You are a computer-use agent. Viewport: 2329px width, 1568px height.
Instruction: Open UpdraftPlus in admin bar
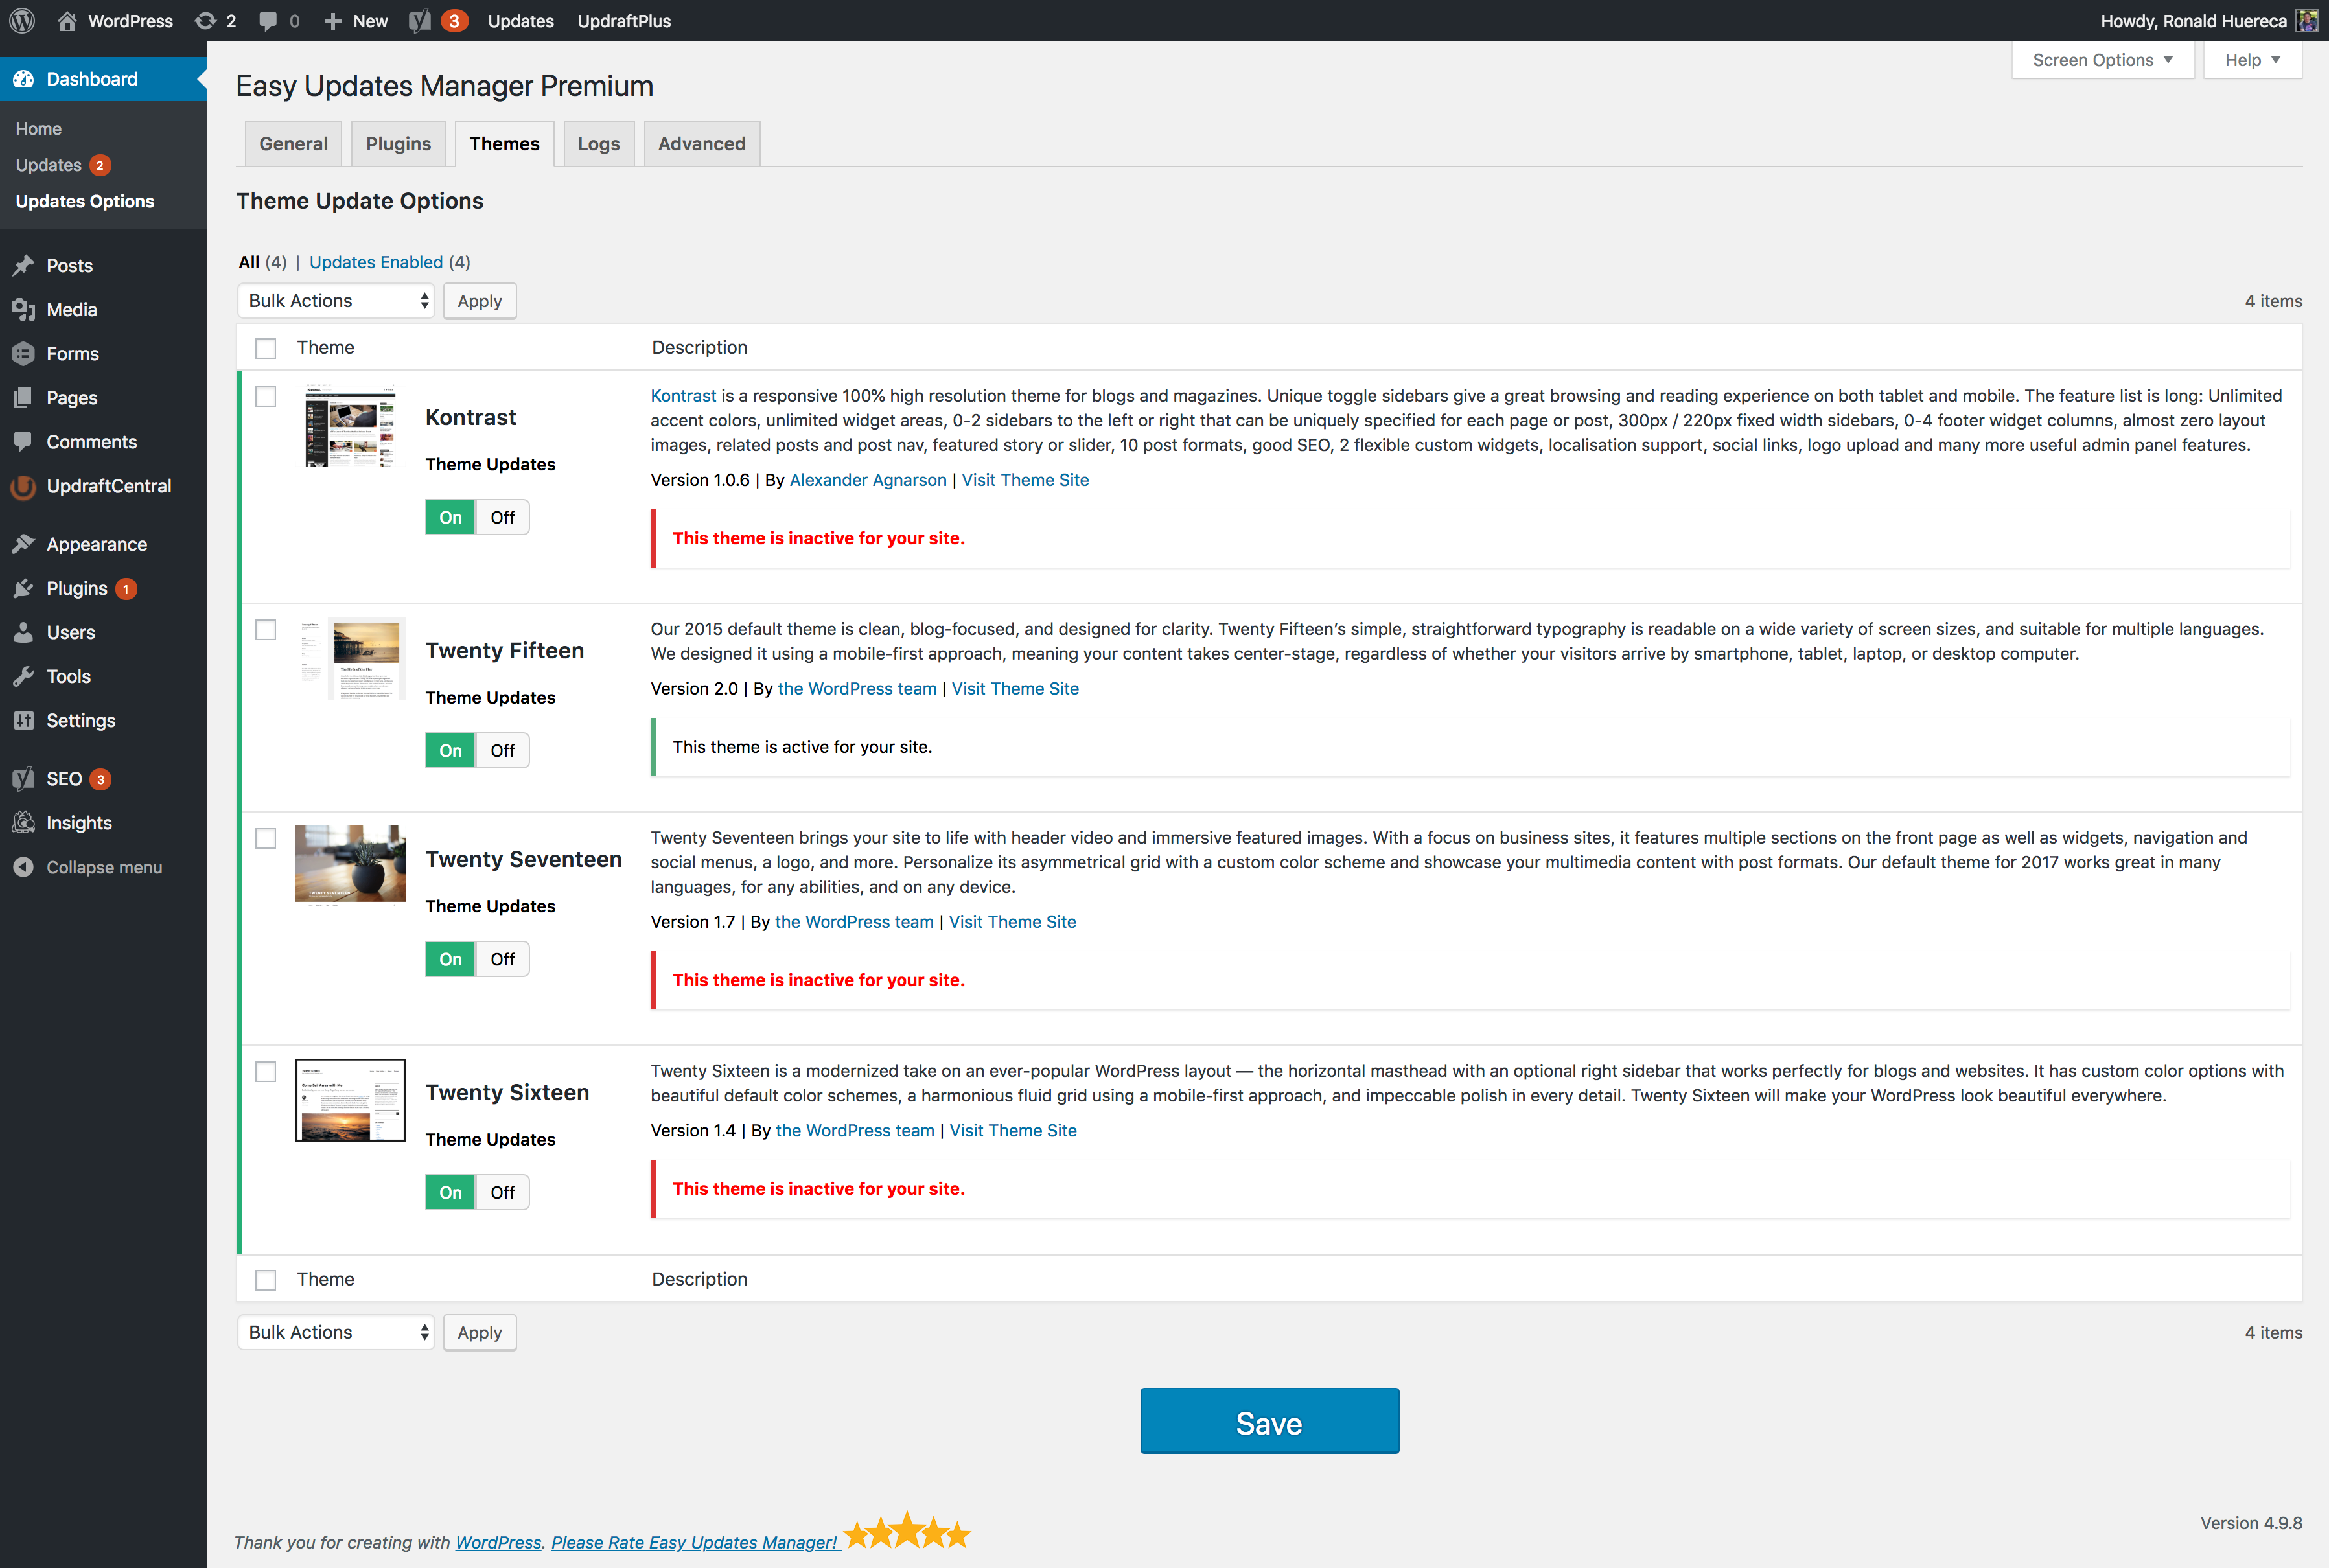(x=624, y=21)
